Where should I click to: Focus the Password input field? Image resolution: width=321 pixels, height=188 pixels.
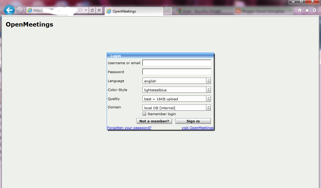pos(177,72)
